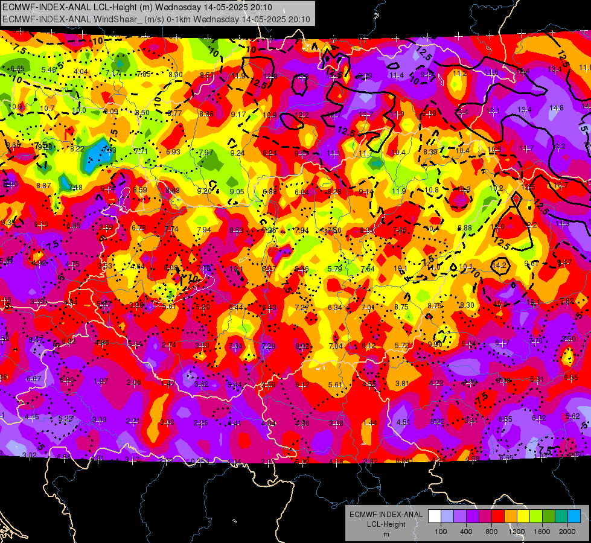Click the grid value 8.02
This screenshot has height=543, width=591.
tap(302, 346)
